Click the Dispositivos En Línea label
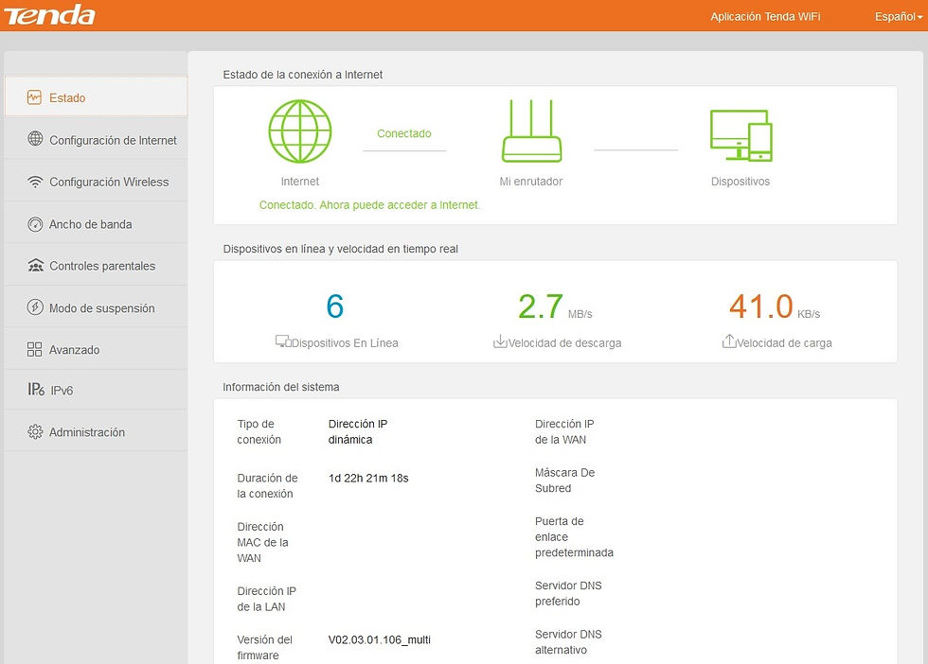The width and height of the screenshot is (928, 664). 345,343
